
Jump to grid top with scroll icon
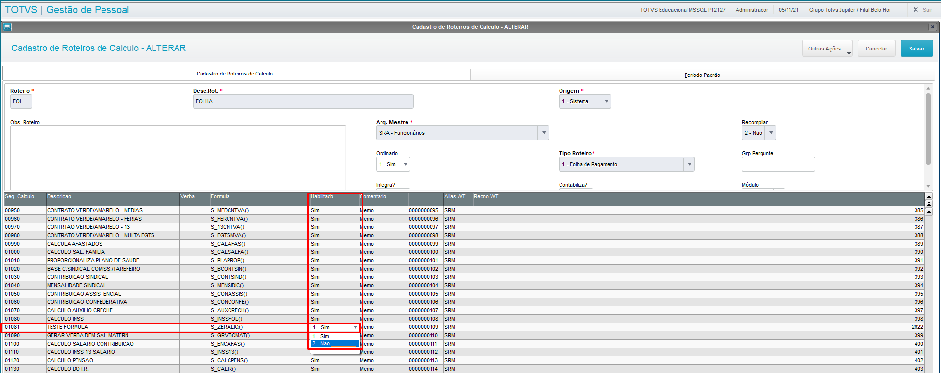(929, 197)
